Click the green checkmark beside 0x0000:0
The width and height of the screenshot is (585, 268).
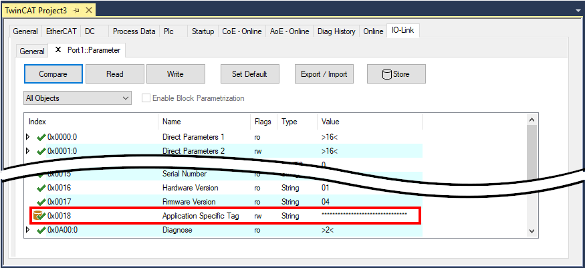(x=41, y=137)
